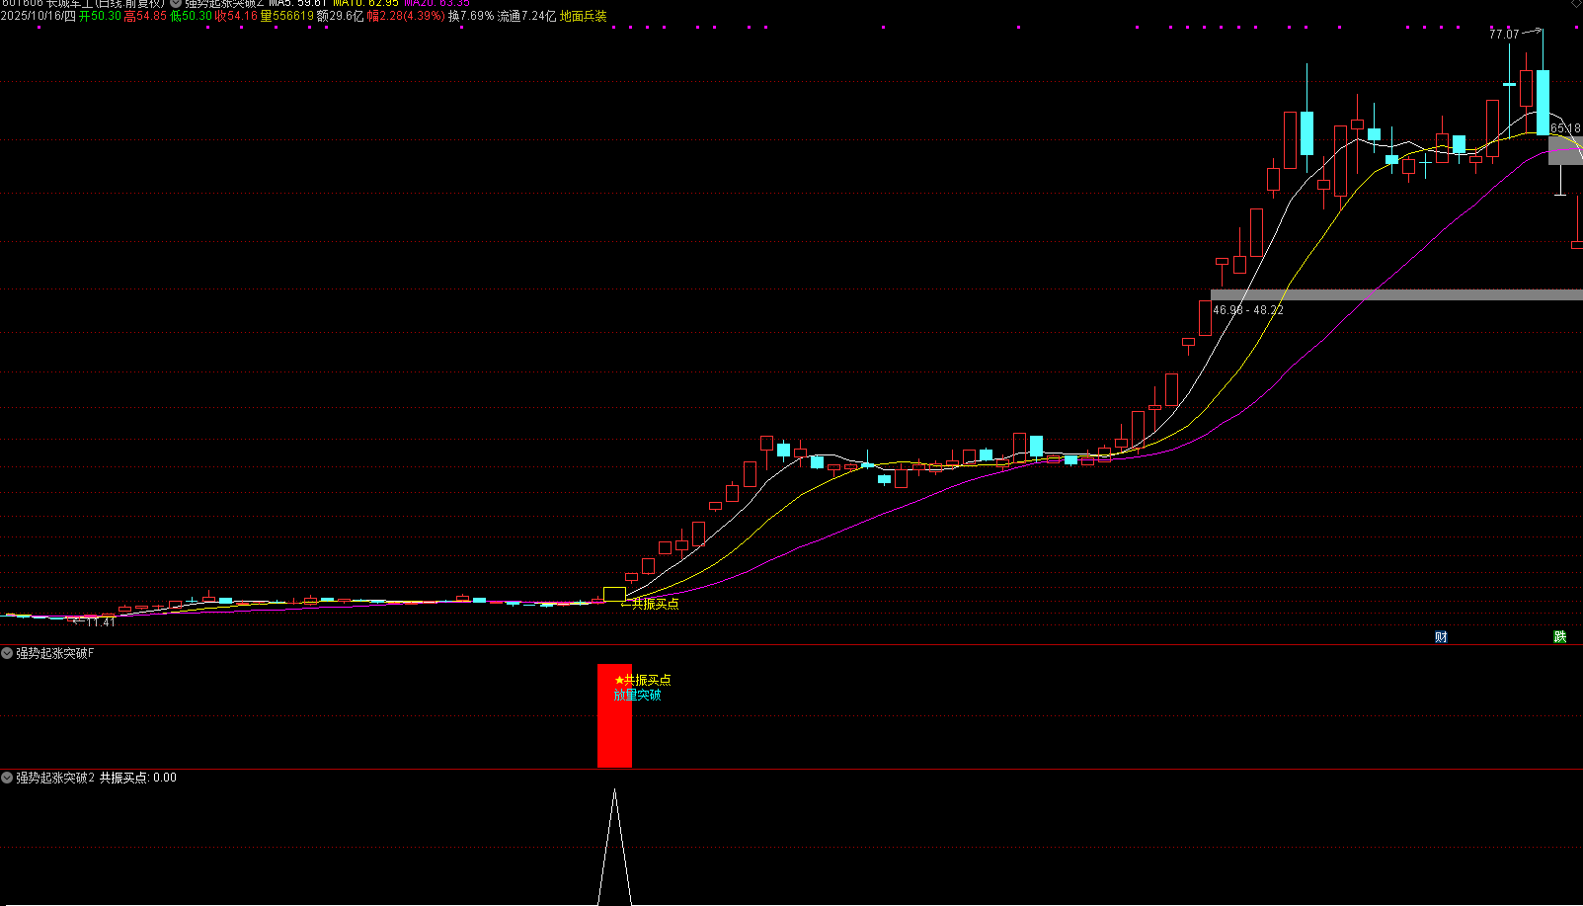Click the 77.07 high price annotation
This screenshot has width=1583, height=906.
[x=1504, y=35]
